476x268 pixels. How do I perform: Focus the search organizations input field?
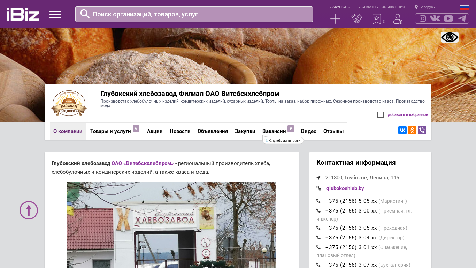click(x=194, y=14)
